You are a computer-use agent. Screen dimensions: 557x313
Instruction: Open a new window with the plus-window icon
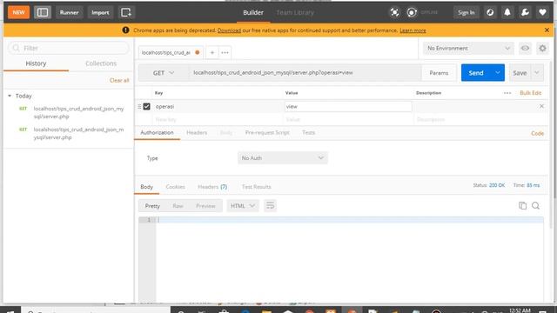[126, 12]
